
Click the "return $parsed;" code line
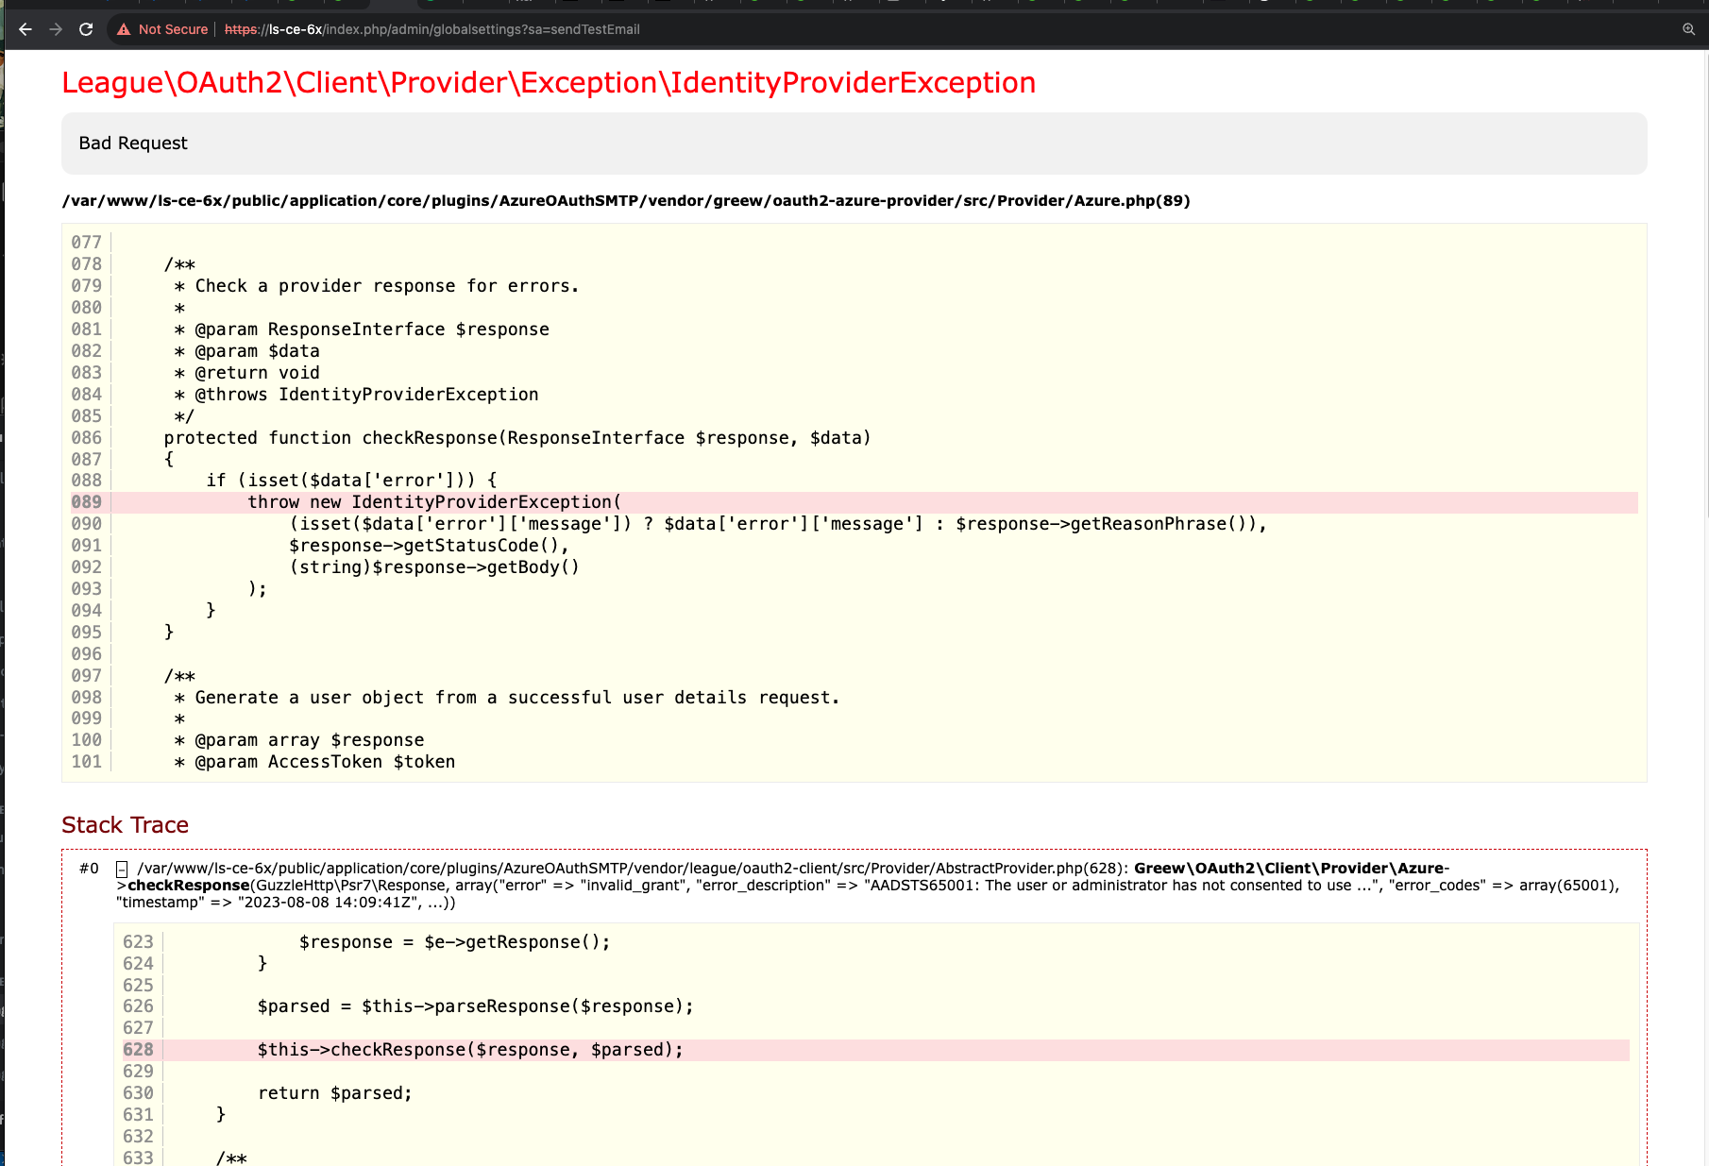(x=334, y=1093)
